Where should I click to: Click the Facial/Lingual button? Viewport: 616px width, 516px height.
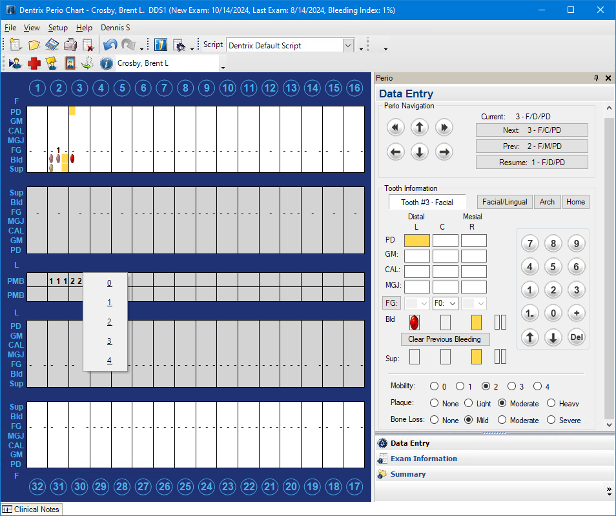pos(504,202)
